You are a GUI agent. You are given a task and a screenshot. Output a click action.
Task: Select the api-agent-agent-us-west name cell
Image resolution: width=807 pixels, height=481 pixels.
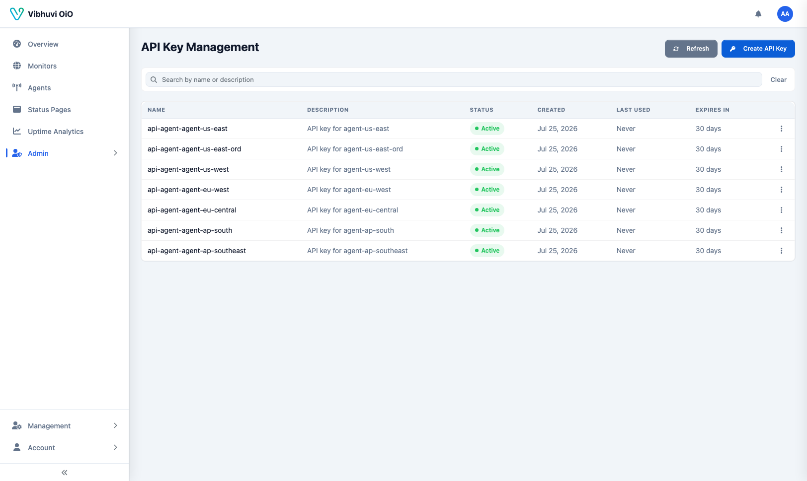[188, 169]
